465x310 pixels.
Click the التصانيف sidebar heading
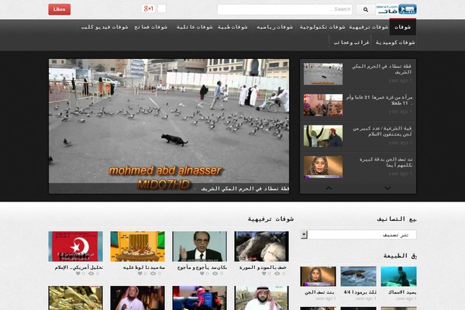pyautogui.click(x=397, y=219)
